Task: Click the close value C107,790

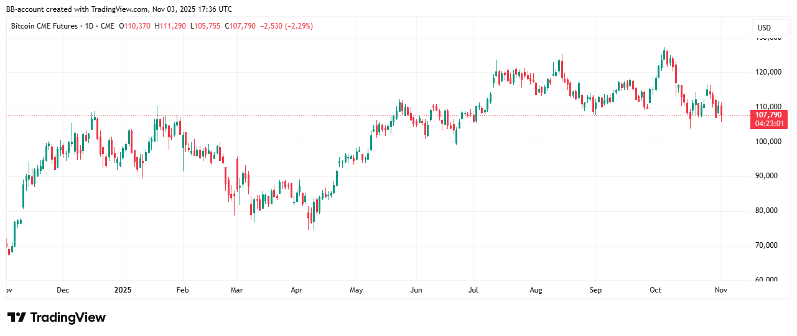Action: [240, 26]
